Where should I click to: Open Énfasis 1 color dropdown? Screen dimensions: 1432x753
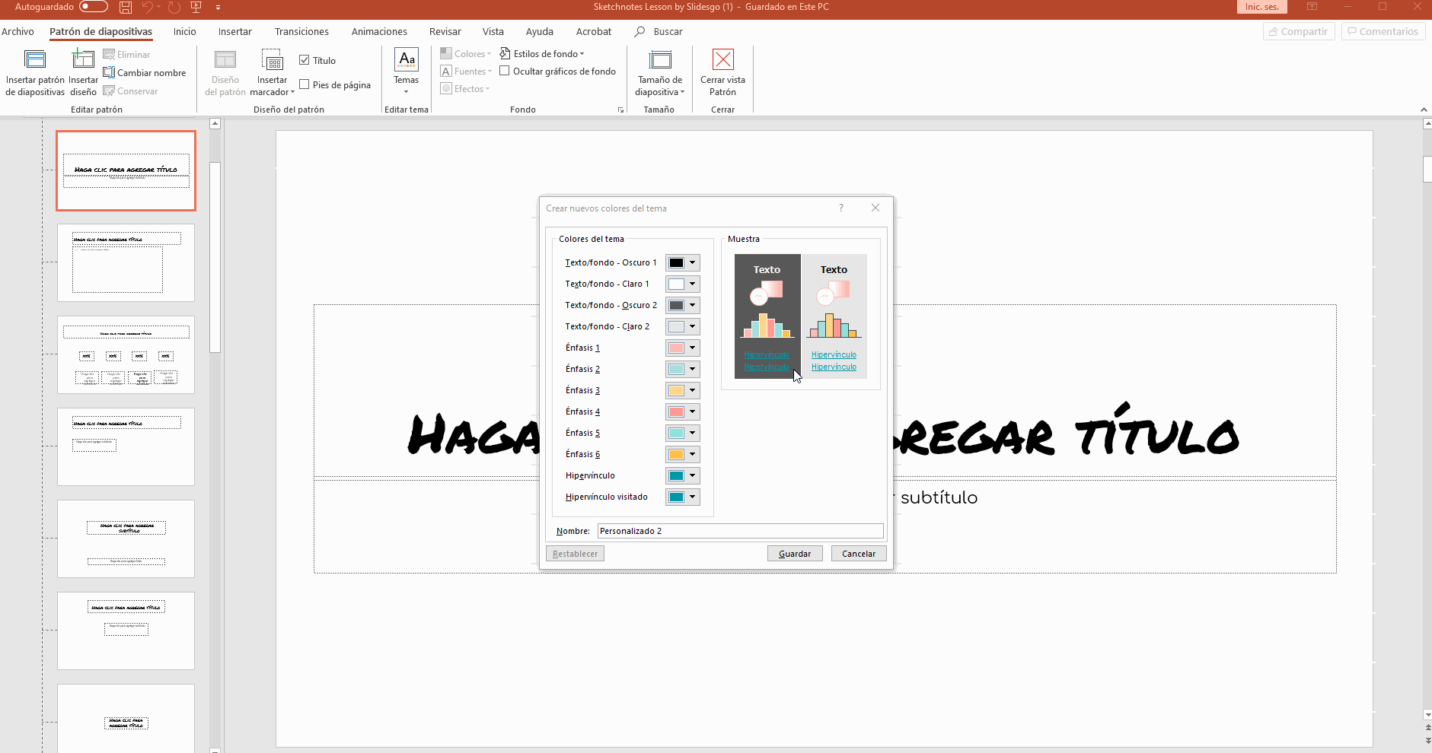tap(683, 348)
